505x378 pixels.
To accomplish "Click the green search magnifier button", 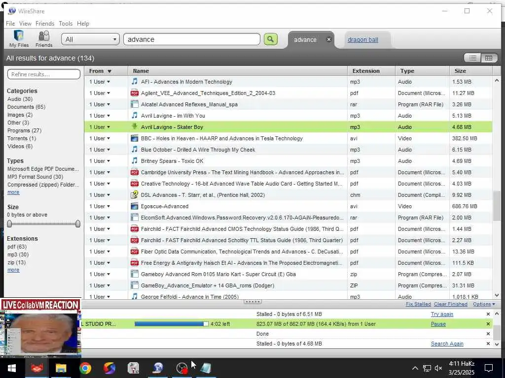I will pos(271,39).
